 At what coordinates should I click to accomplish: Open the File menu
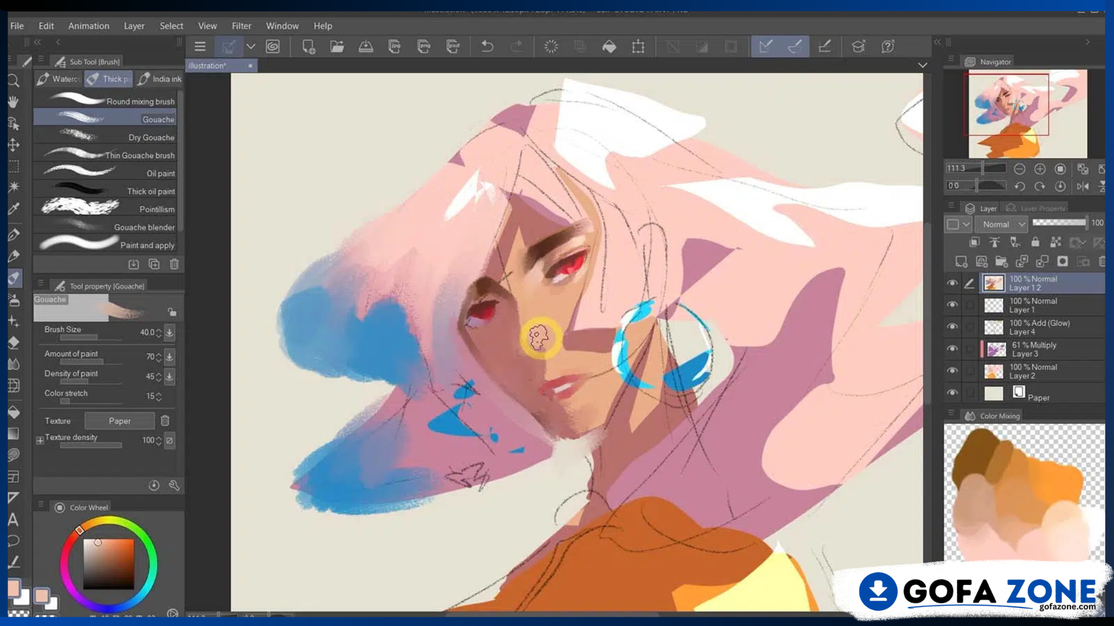tap(17, 26)
